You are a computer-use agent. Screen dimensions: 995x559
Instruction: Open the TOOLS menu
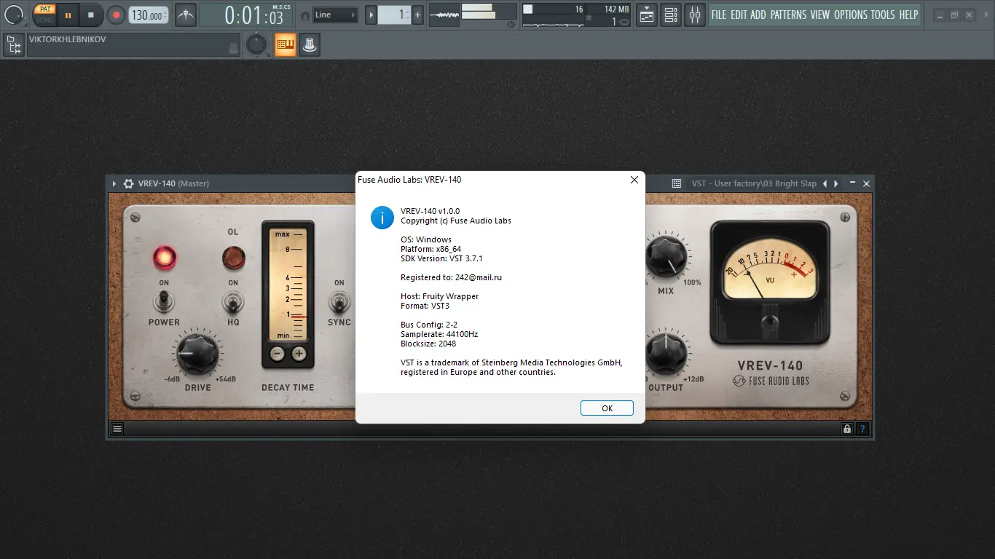[883, 15]
